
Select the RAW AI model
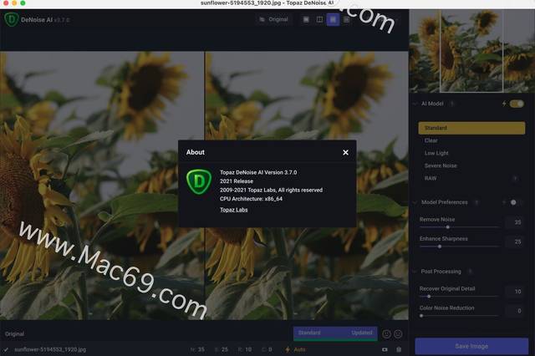471,178
